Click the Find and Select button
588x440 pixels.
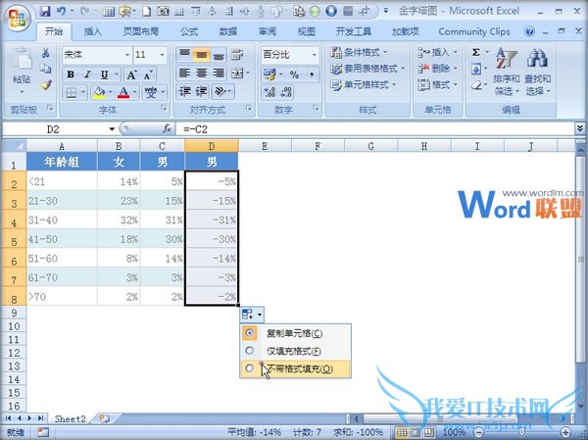(537, 72)
